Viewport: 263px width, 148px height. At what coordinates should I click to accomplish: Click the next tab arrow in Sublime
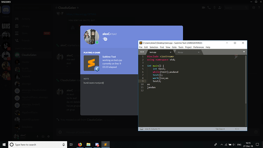point(143,52)
